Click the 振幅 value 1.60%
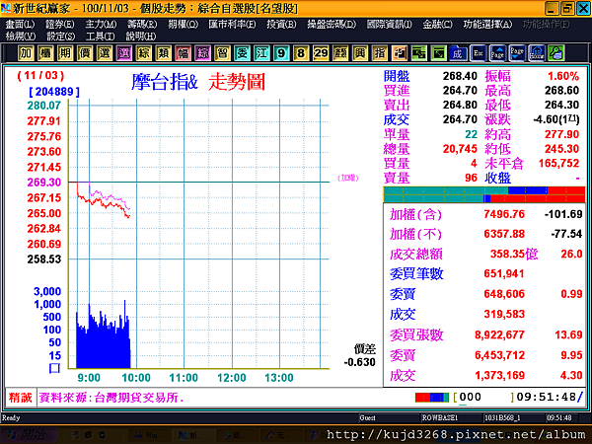Screen dimensions: 592x444 point(563,76)
